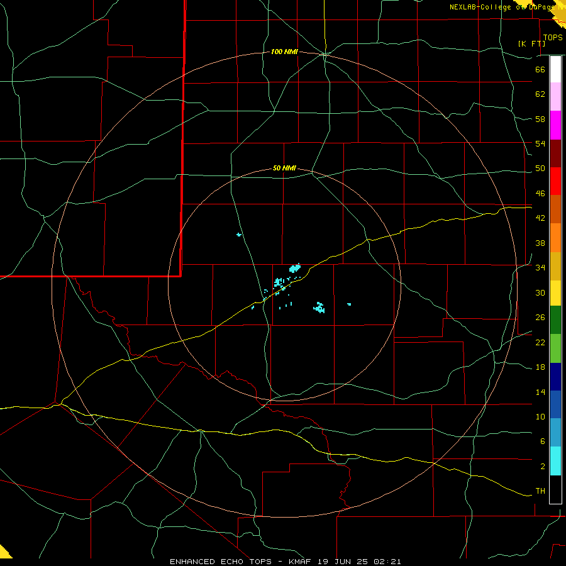This screenshot has height=566, width=566.
Task: Click the "100 NMI" range ring label
Action: [284, 52]
